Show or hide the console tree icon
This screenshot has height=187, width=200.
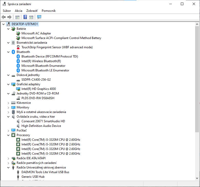tap(17, 17)
